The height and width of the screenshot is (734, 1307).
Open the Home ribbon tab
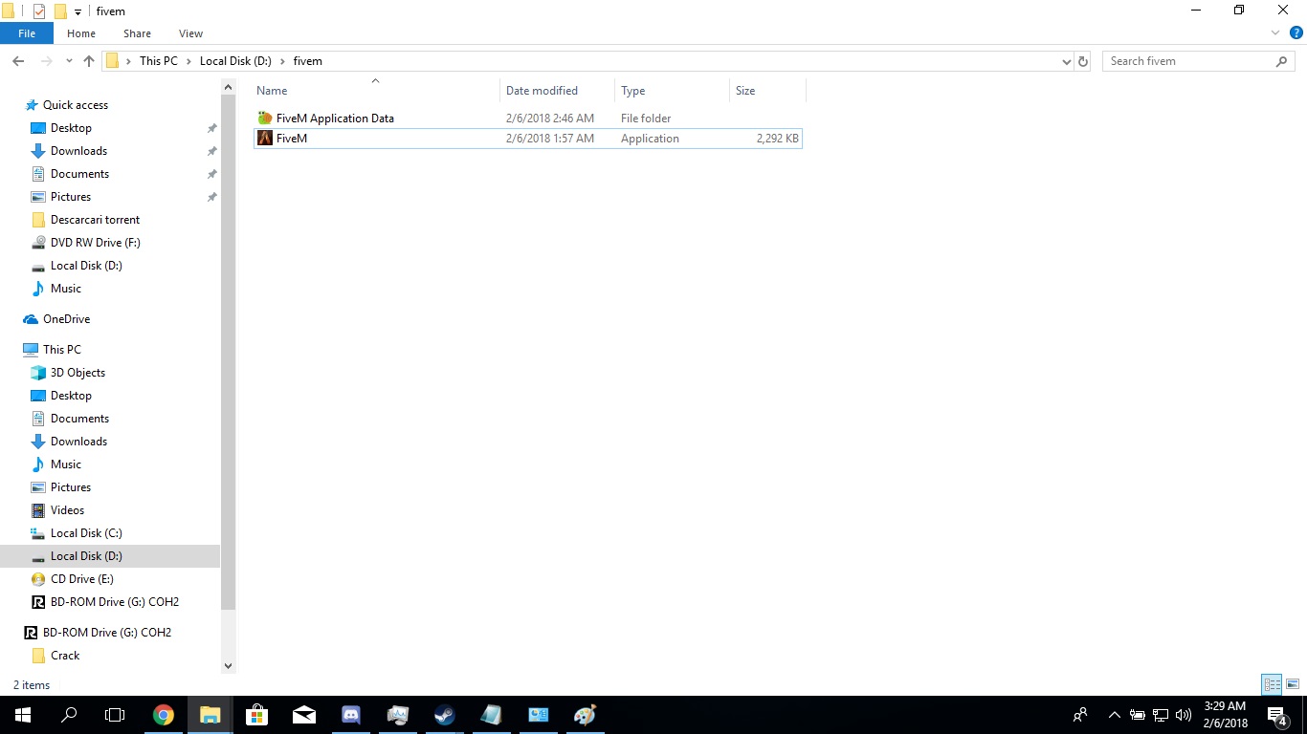[81, 33]
